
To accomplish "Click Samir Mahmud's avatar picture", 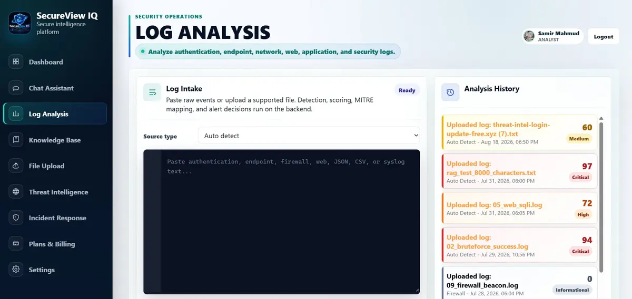I will tap(529, 36).
